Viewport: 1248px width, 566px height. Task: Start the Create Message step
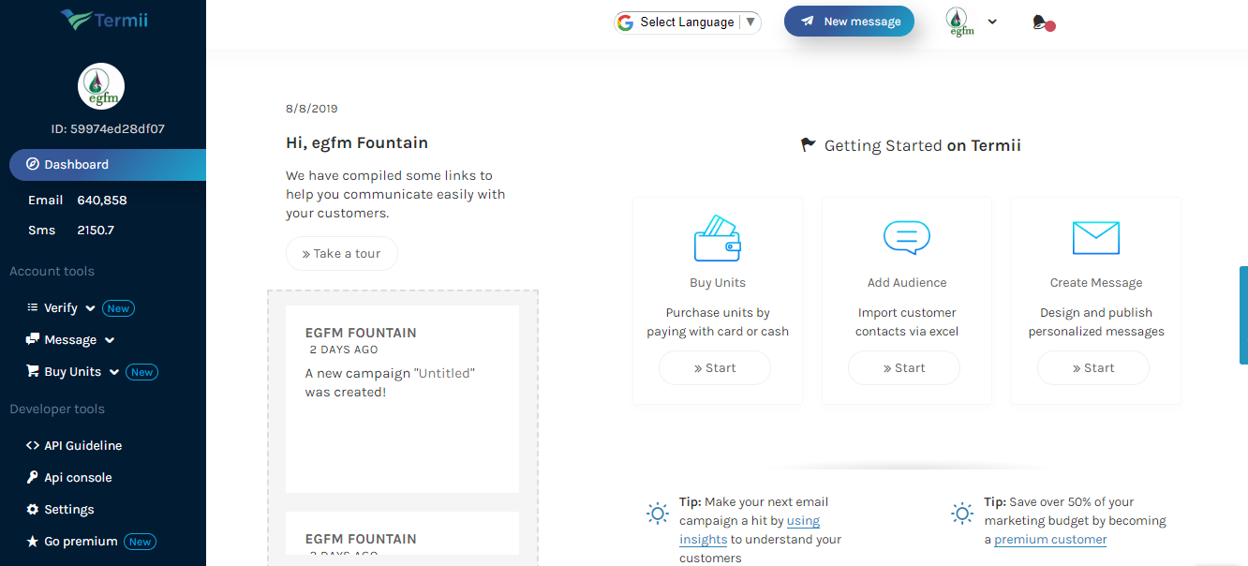(1093, 368)
